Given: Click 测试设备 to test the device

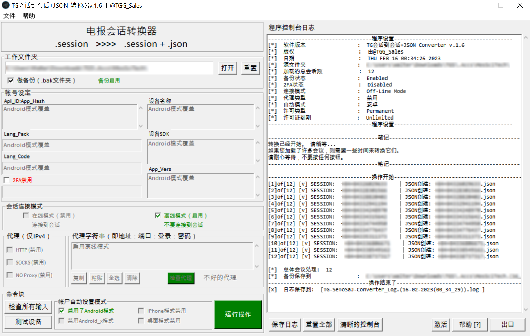Looking at the screenshot, I should [x=28, y=322].
